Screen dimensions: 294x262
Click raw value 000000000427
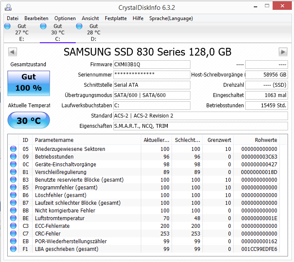click(259, 164)
